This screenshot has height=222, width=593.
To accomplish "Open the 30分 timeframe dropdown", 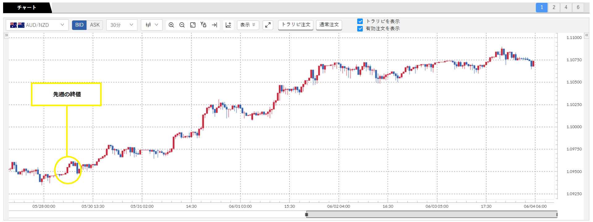I will (122, 25).
